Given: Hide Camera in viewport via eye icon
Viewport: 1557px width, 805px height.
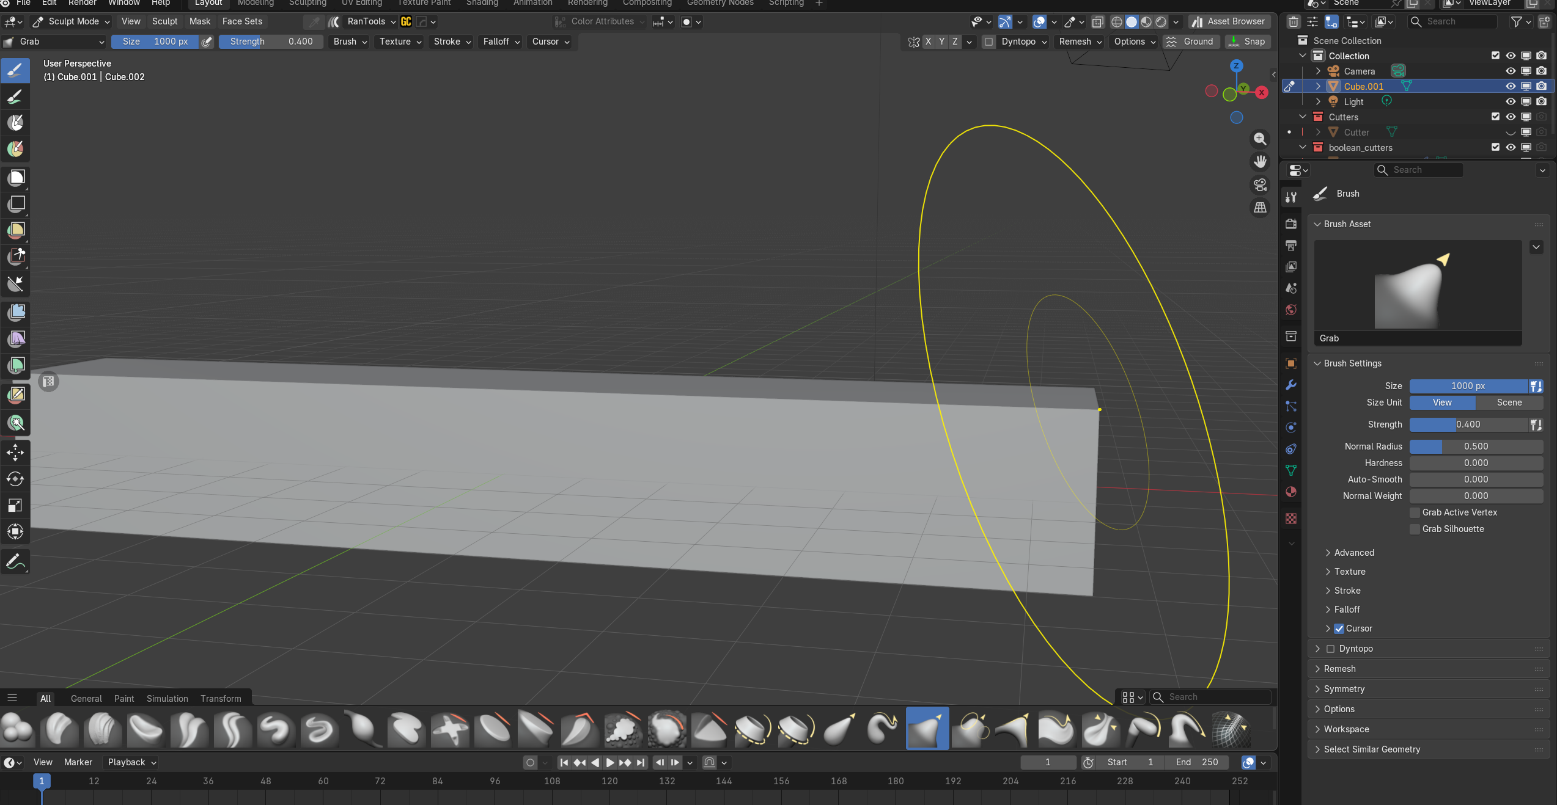Looking at the screenshot, I should (x=1510, y=71).
